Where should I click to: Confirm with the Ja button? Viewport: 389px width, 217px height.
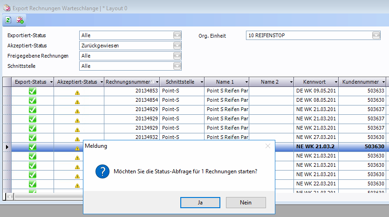pos(200,203)
